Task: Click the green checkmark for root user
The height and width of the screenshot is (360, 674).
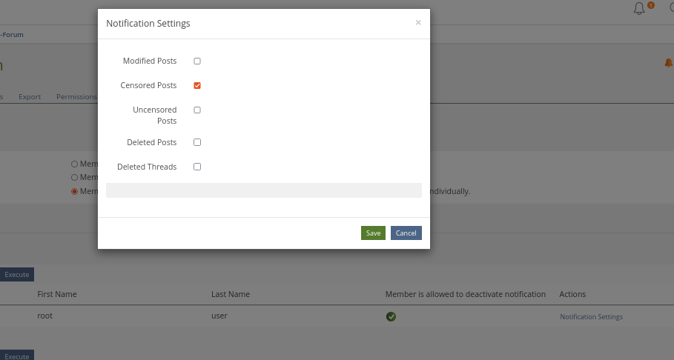Action: (391, 316)
